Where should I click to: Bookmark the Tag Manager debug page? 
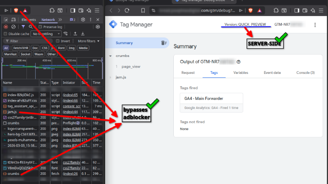[143, 10]
